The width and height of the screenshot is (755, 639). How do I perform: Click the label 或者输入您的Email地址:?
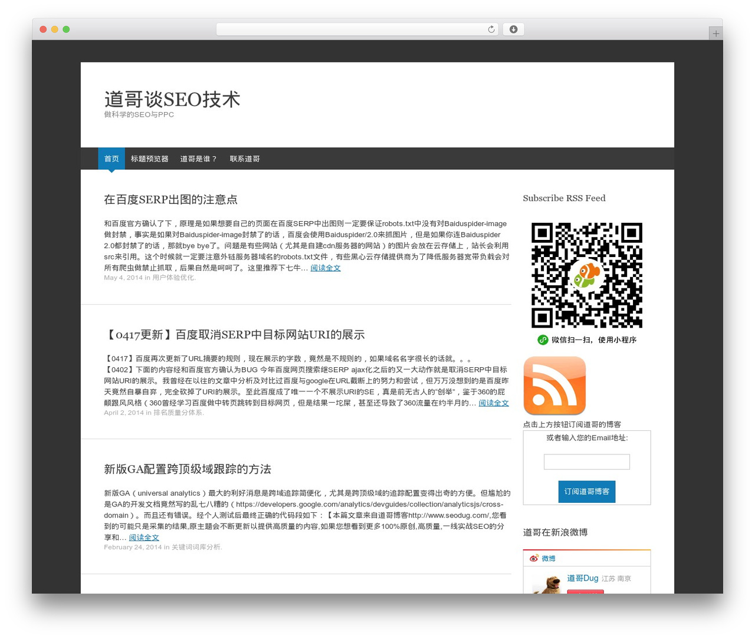(x=587, y=438)
